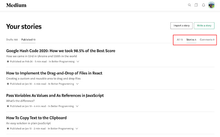This screenshot has height=137, width=220.
Task: Click the search magnifier icon
Action: click(x=189, y=5)
